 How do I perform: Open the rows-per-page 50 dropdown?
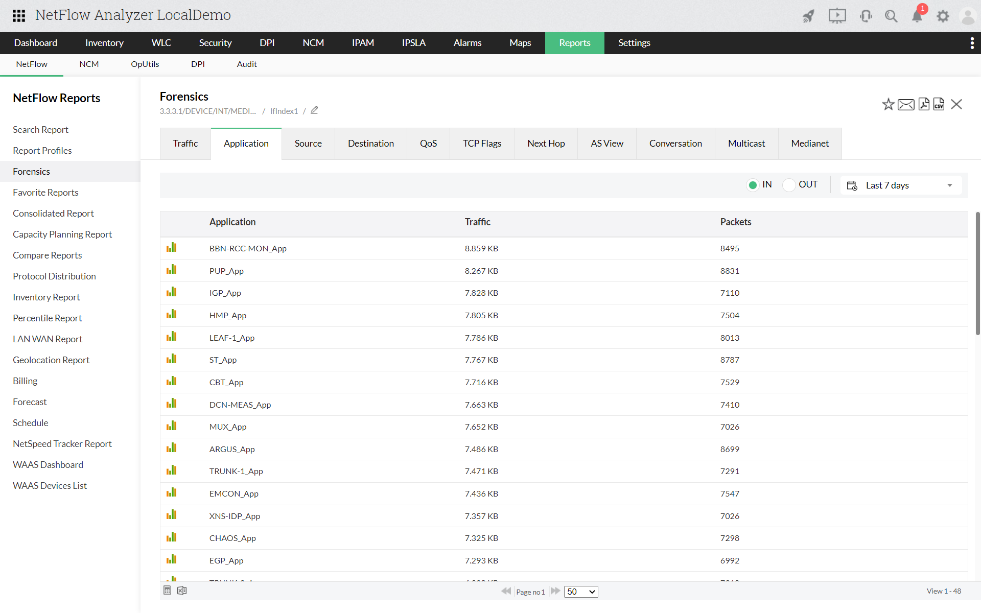581,592
